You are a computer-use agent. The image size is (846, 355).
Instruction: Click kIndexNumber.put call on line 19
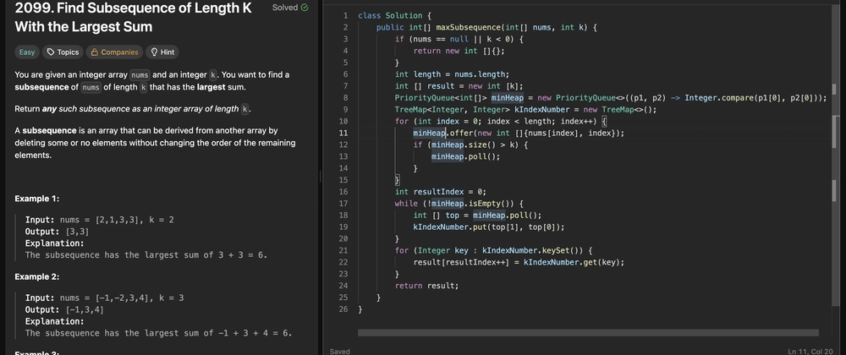[489, 227]
